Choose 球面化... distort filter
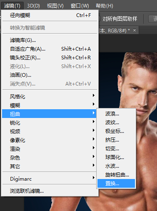Image resolution: width=157 pixels, height=211 pixels. coord(116,157)
